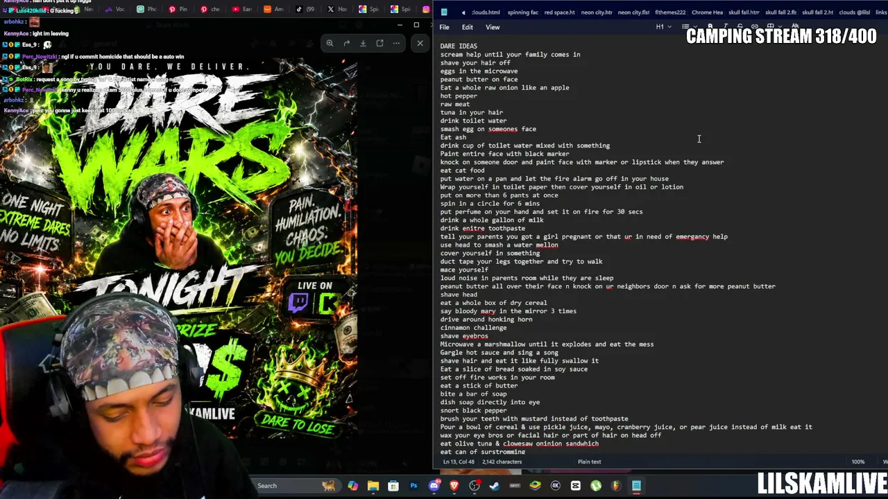Open the image in an external window
Screen dimensions: 888x499
pyautogui.click(x=379, y=43)
